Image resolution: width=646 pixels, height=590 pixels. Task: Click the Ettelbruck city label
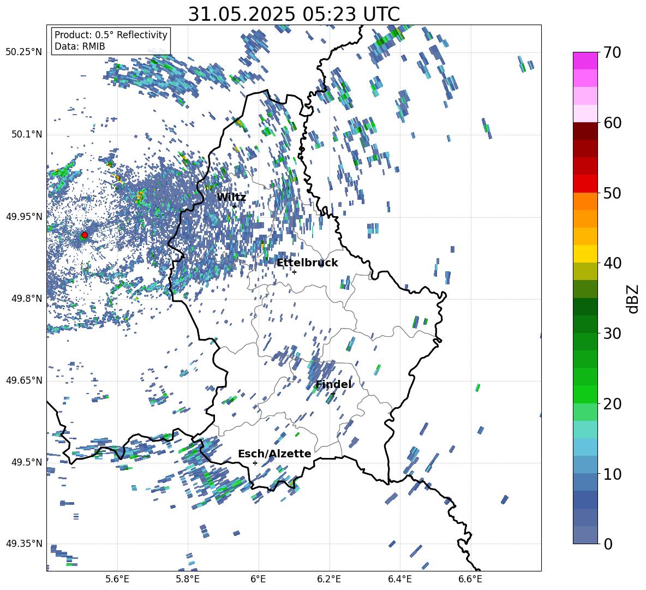[307, 263]
